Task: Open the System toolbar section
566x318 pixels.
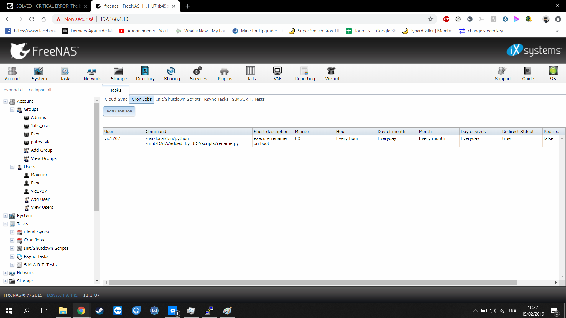Action: tap(39, 74)
